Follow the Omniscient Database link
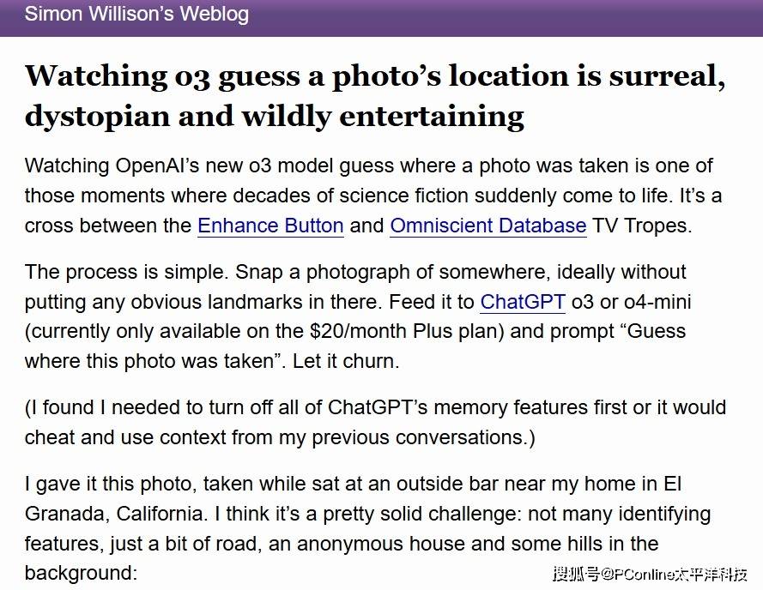 point(487,226)
